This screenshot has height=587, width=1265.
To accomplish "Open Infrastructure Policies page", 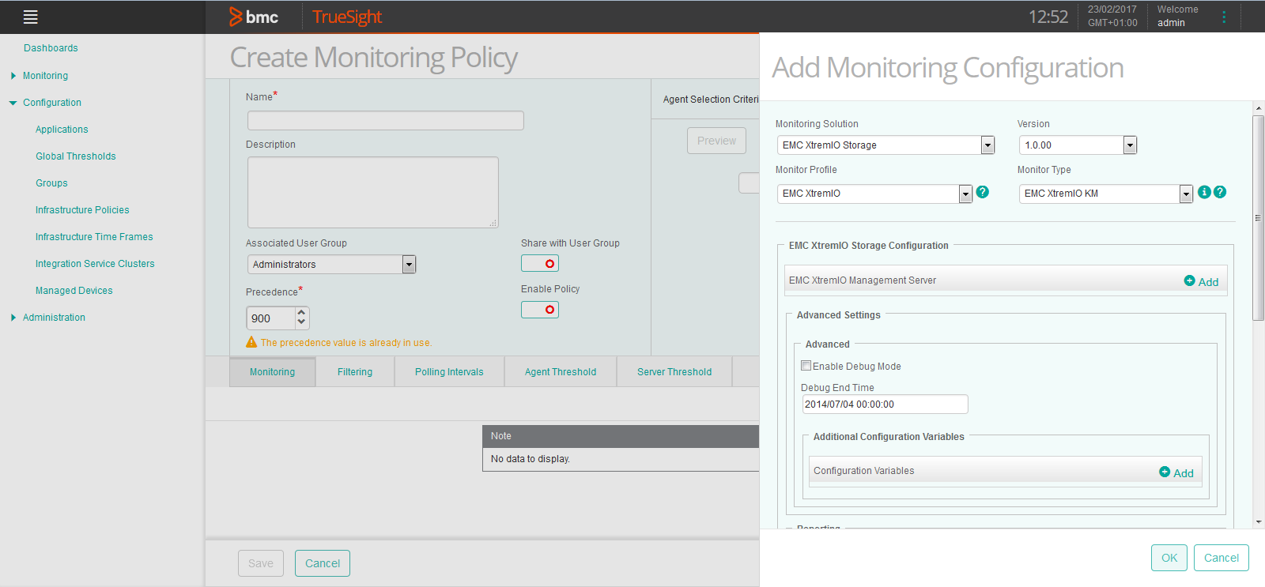I will pos(82,210).
